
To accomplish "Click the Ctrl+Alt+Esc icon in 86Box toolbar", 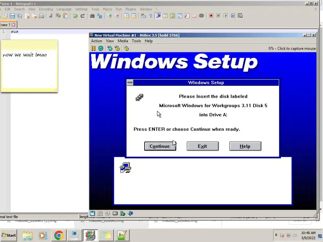I will pos(117,48).
